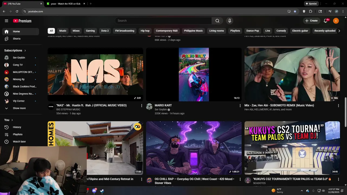Open more options for NAS video
Viewport: 347px width, 195px height.
pyautogui.click(x=142, y=106)
